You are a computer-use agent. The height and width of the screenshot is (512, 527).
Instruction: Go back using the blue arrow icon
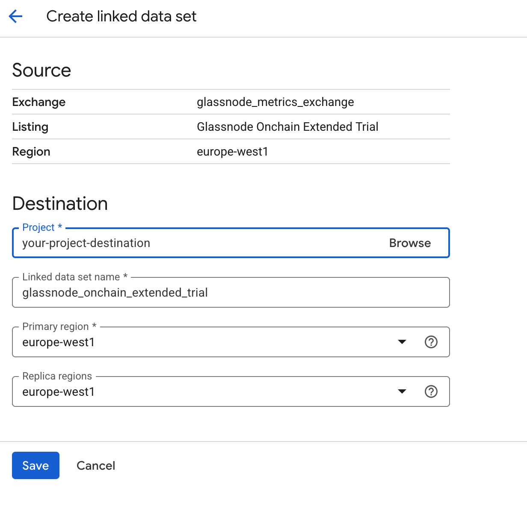[15, 17]
